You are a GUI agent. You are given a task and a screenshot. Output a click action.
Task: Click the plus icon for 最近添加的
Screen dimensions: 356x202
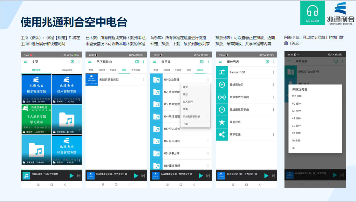(222, 85)
